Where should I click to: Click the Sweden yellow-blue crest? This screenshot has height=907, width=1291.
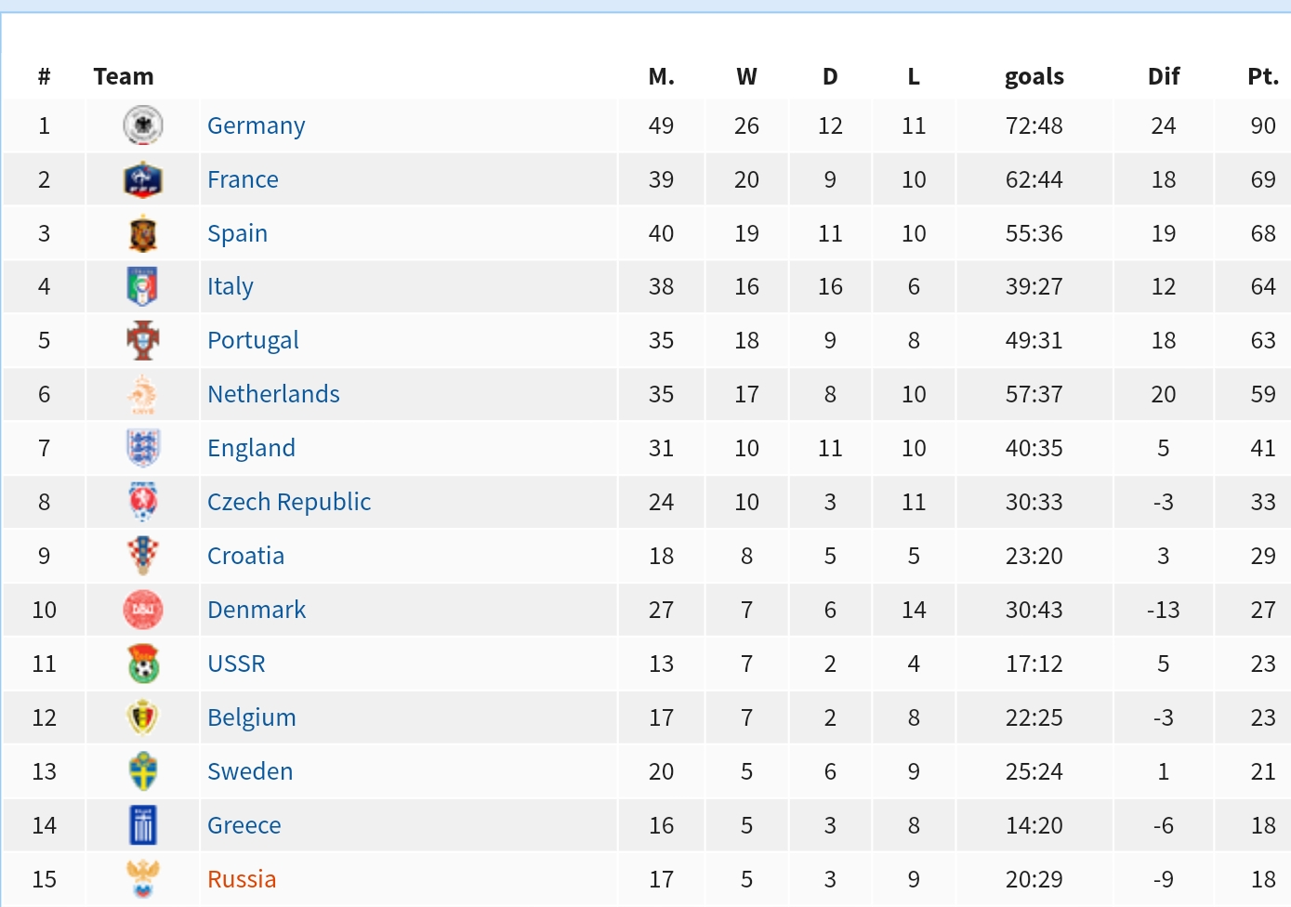(143, 771)
